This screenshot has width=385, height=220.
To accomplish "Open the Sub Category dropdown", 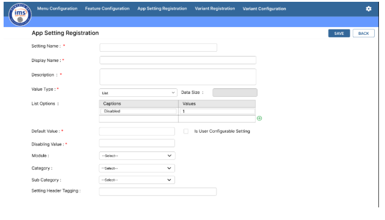I will tap(137, 180).
